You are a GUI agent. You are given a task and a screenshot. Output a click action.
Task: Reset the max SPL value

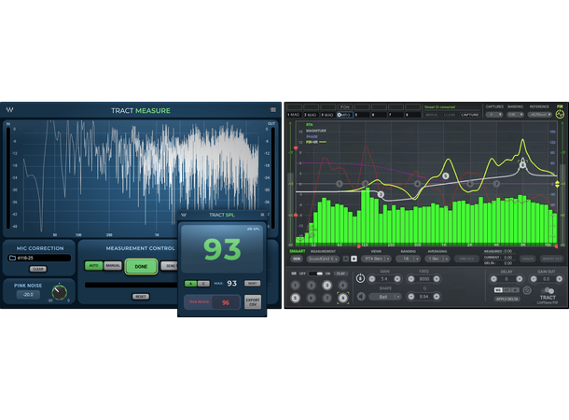tap(252, 283)
